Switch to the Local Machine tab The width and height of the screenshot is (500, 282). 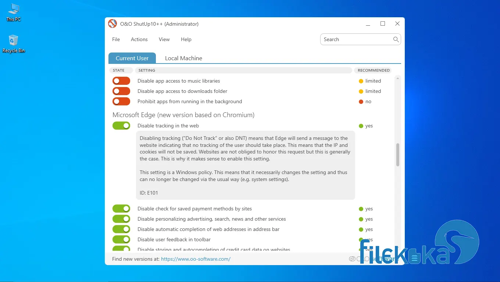[183, 58]
